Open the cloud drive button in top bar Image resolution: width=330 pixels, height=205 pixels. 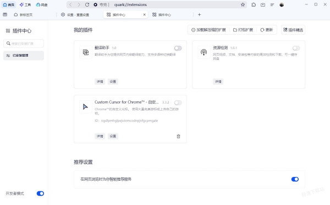pos(41,4)
